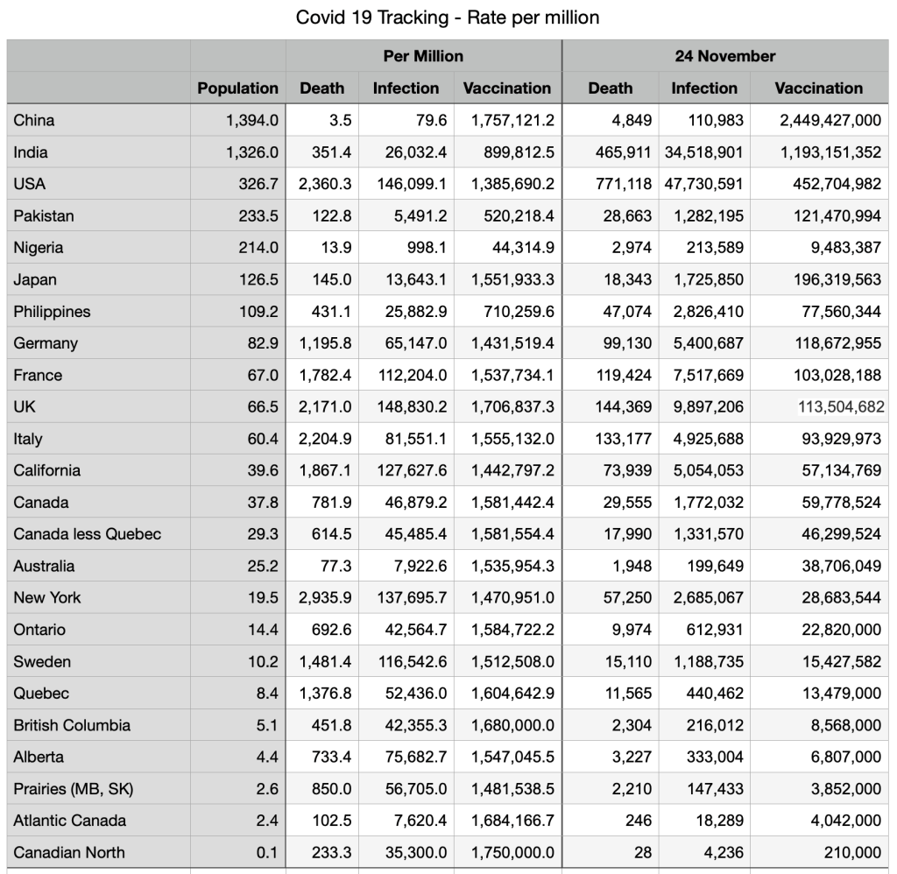Click Sweden's per million infection cell 116,542.6
Screen dimensions: 897x874
coord(411,661)
